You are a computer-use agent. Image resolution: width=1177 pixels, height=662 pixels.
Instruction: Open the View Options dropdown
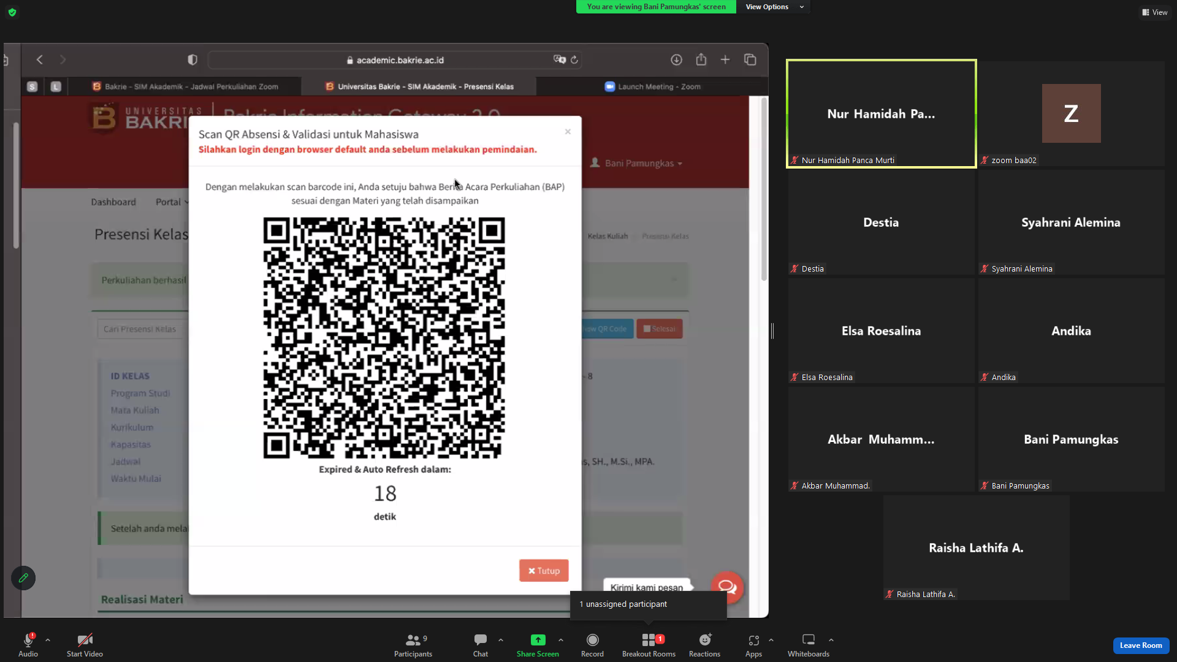click(x=774, y=7)
